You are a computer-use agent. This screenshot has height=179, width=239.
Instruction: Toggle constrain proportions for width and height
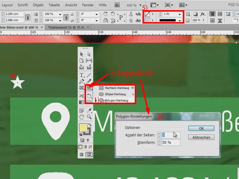coord(27,17)
